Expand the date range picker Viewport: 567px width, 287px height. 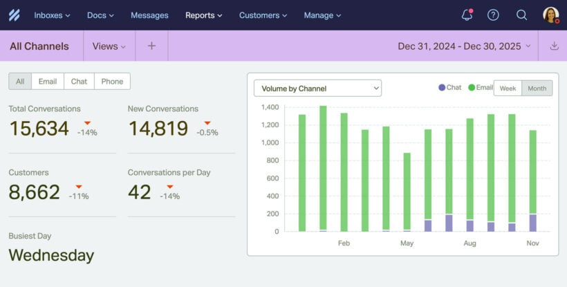click(x=464, y=46)
